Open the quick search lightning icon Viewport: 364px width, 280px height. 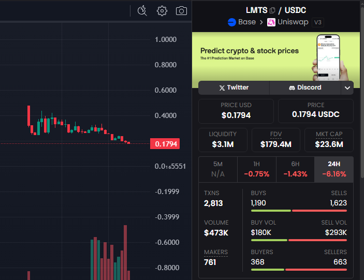click(x=142, y=11)
